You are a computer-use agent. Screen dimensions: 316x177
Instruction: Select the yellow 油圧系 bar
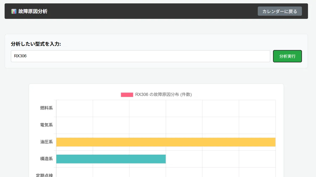pos(166,142)
